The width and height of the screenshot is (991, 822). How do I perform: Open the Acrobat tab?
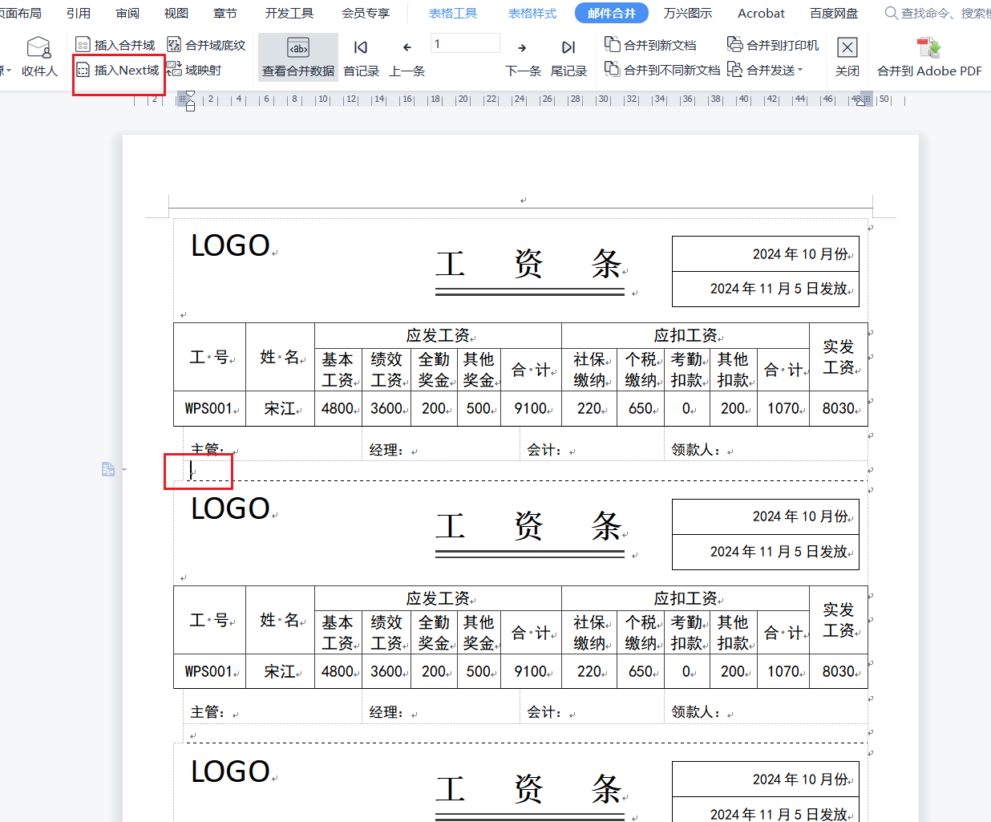761,13
